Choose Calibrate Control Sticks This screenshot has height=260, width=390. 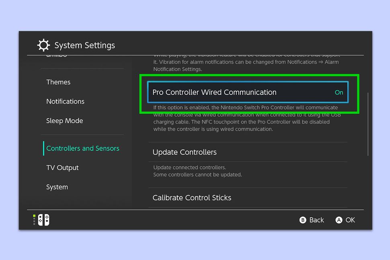(192, 198)
